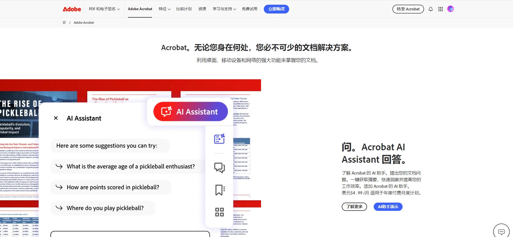Click the generative summary icon in sidebar

219,139
